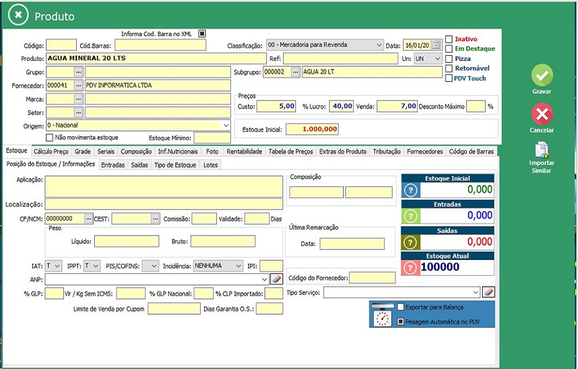Click the Importar Similar document icon
This screenshot has height=369, width=578.
542,150
